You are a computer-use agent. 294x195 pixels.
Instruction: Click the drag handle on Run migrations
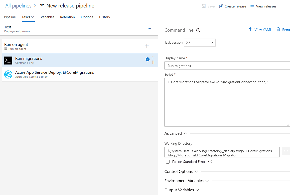(153, 60)
